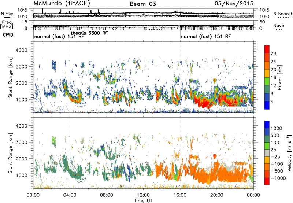Click the '18' frequency axis tick label
The image size is (293, 203).
[x=25, y=22]
